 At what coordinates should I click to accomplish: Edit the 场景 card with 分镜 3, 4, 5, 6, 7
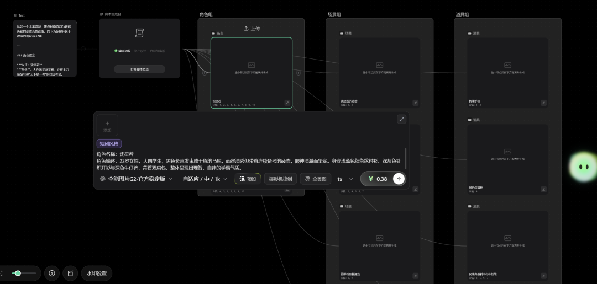415,189
